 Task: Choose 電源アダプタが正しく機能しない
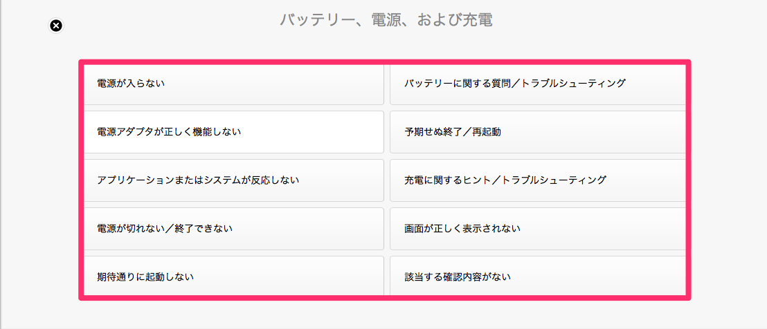tap(234, 132)
